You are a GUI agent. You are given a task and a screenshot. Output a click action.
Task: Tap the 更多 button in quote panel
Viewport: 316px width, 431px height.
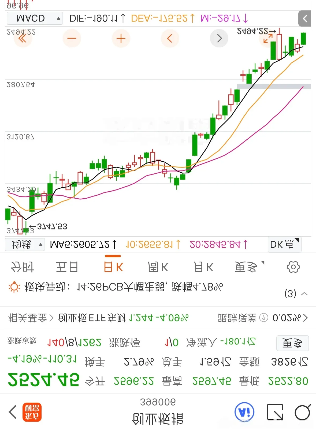(x=292, y=343)
